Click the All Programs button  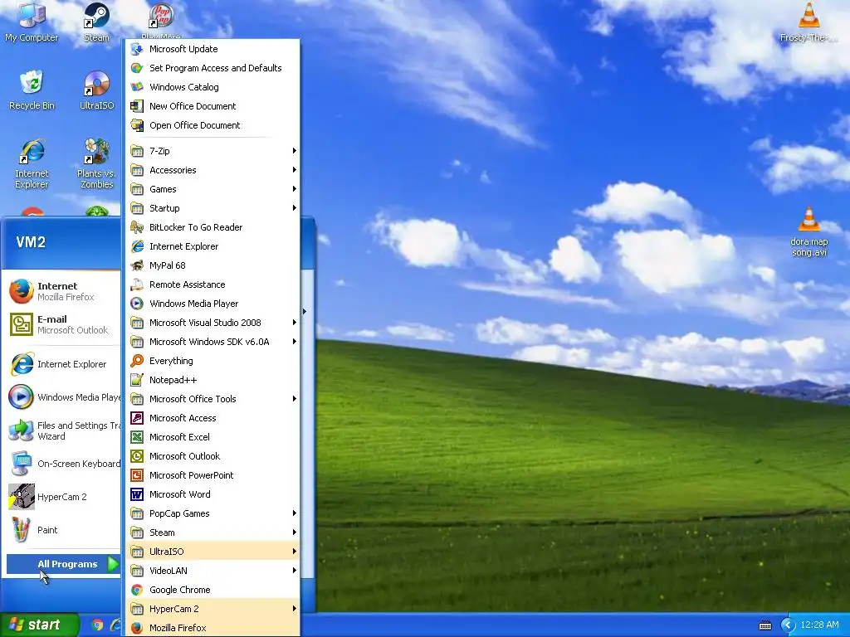[x=63, y=564]
